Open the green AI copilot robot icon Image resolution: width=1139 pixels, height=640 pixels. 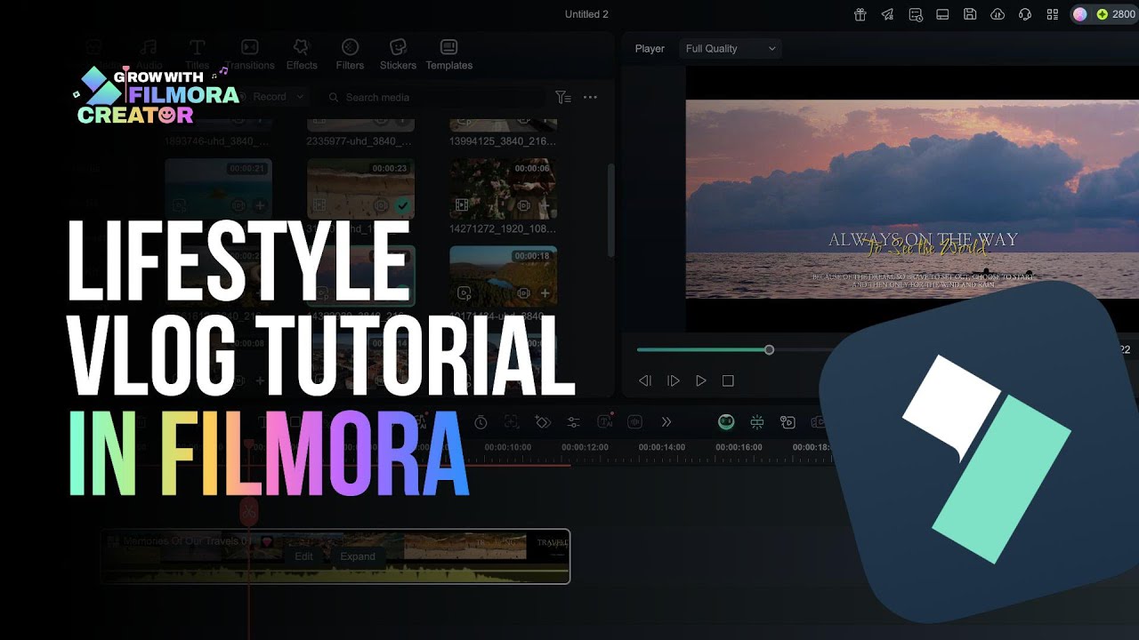point(726,422)
